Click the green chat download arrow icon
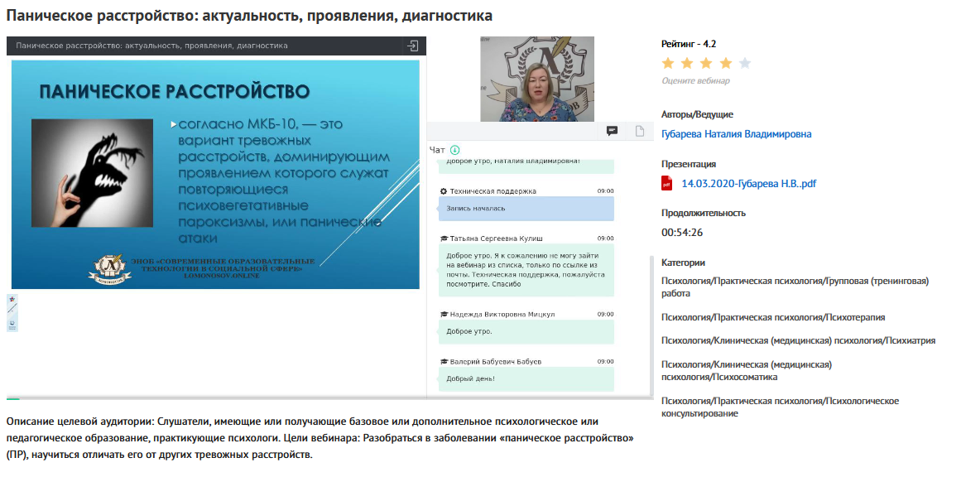966x477 pixels. click(x=454, y=150)
